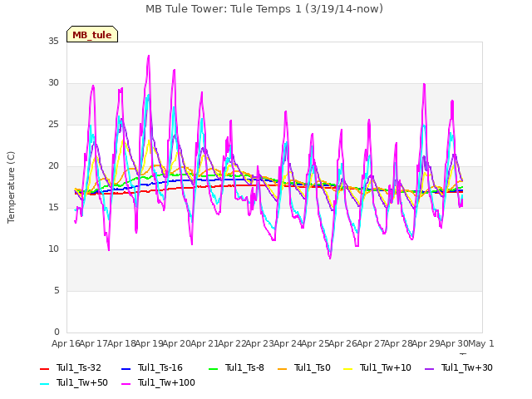This screenshot has height=399, width=532.
Task: Click the 5 y-axis tick label
Action: (57, 290)
